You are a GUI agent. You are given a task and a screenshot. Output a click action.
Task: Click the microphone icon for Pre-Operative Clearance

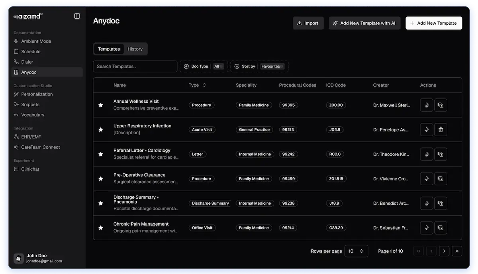click(427, 179)
